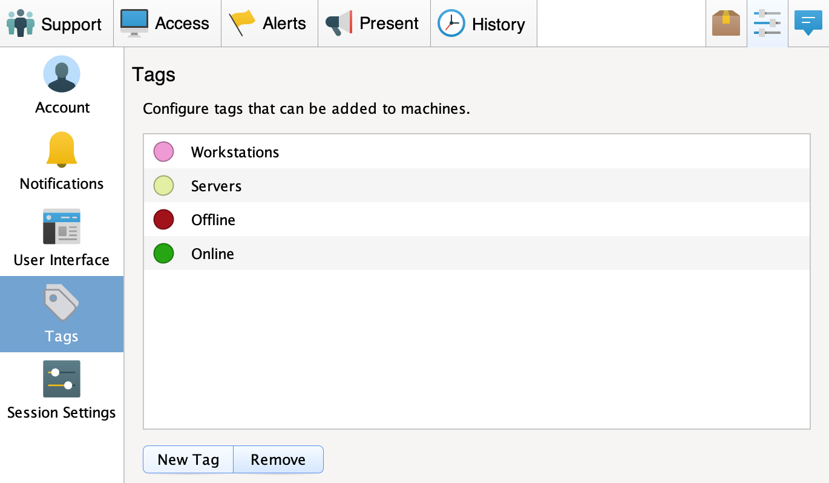The height and width of the screenshot is (483, 829).
Task: Click the dark red Offline swatch
Action: point(163,220)
